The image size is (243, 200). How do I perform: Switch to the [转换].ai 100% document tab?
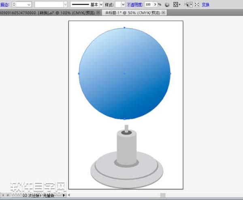[x=47, y=13]
